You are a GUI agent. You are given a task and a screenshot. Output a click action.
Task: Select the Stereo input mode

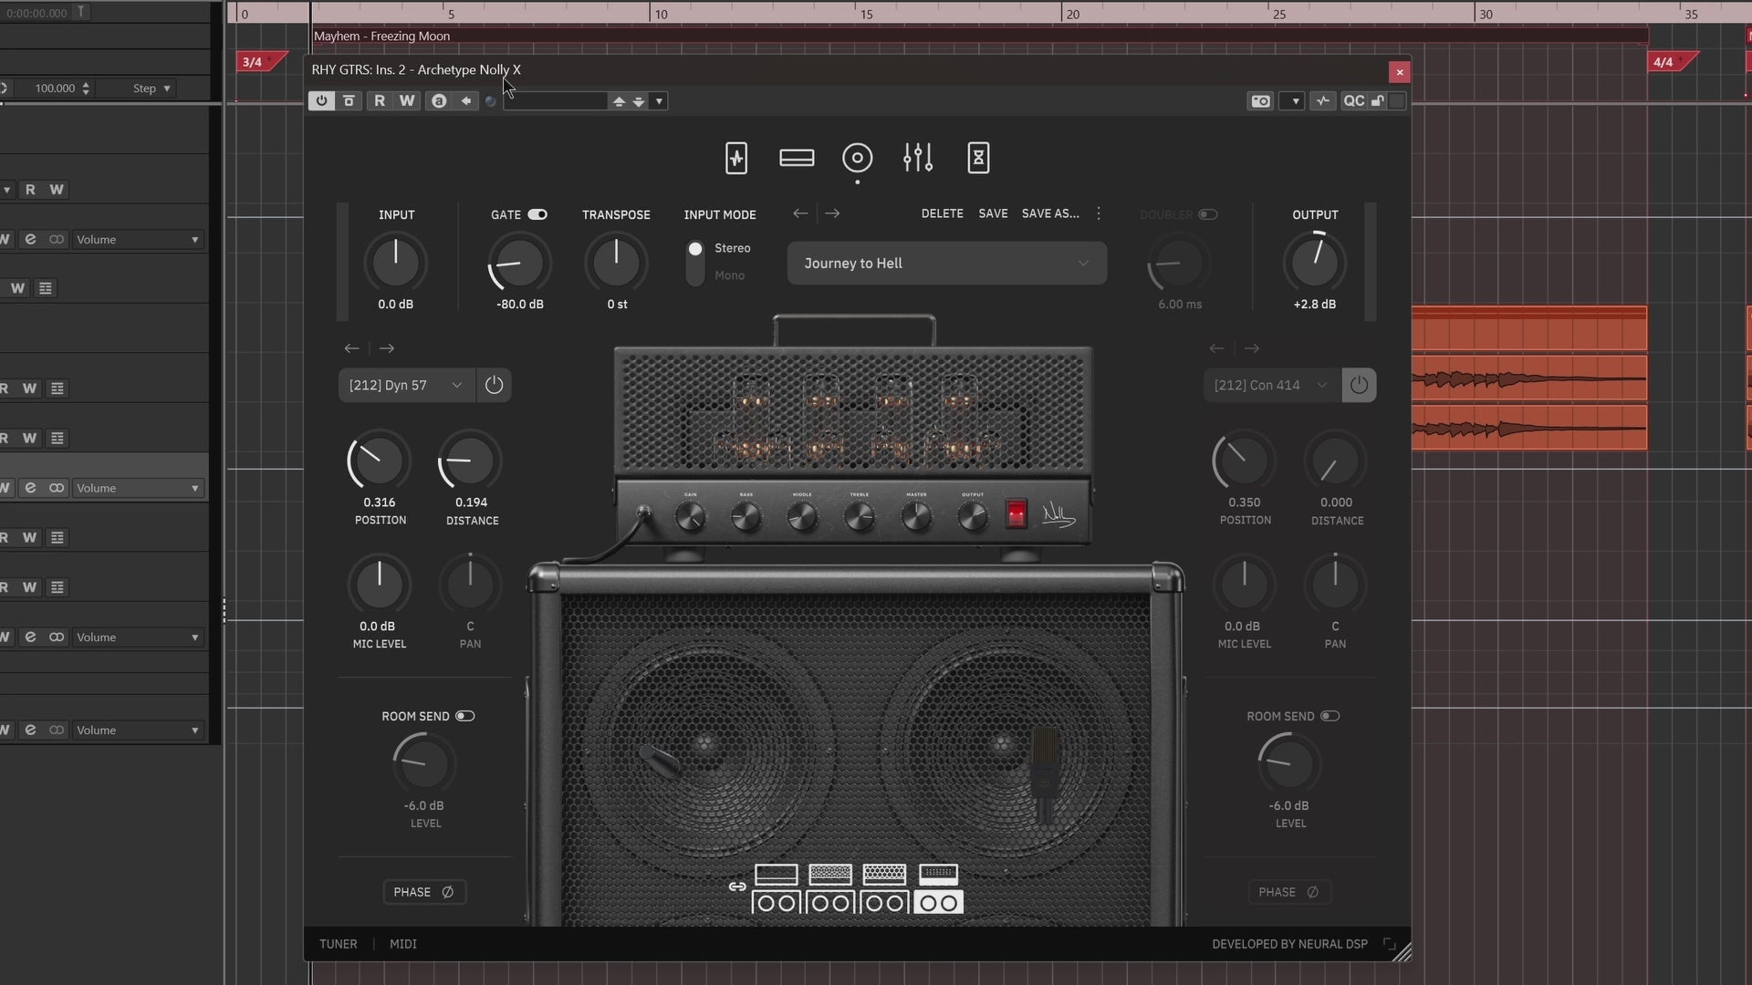720,248
